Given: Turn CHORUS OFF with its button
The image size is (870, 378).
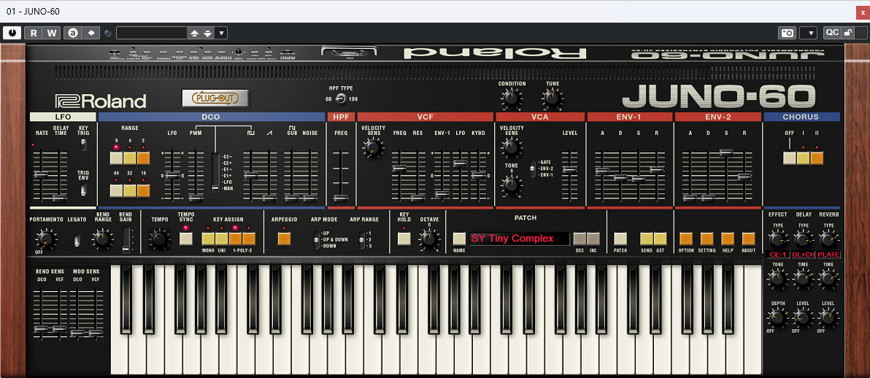Looking at the screenshot, I should point(790,158).
